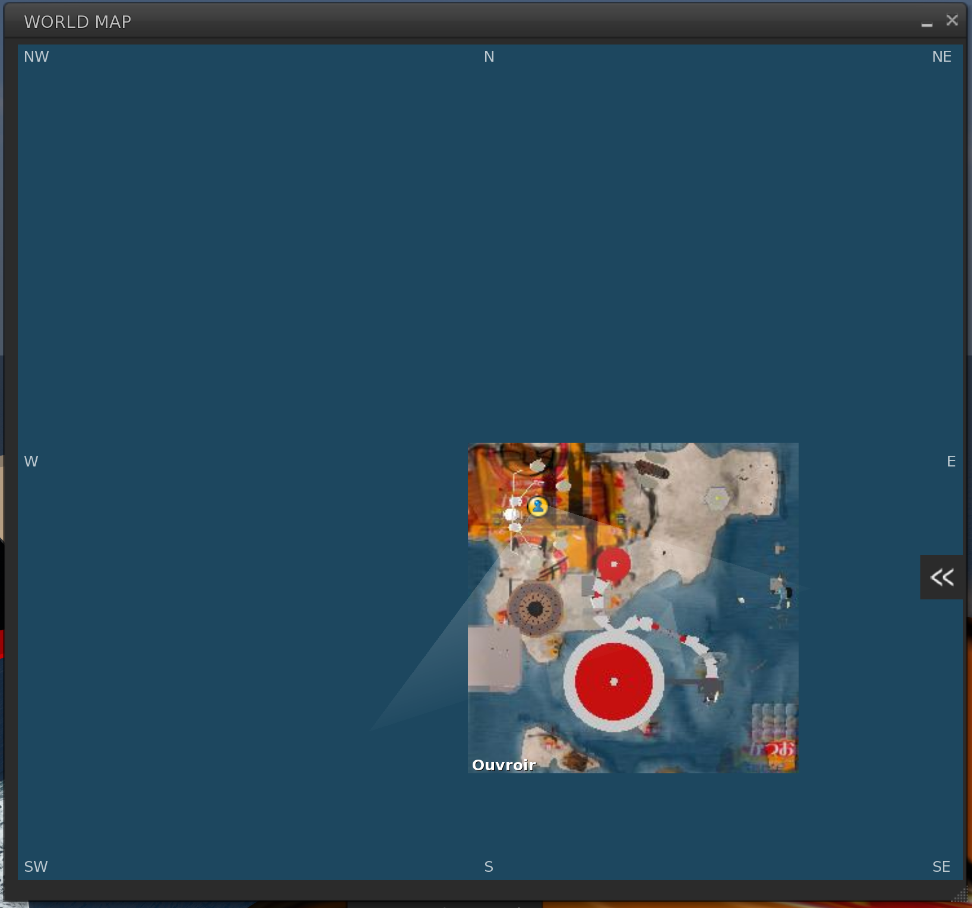The height and width of the screenshot is (908, 972).
Task: Click the Ouvroir region name label
Action: tap(504, 765)
